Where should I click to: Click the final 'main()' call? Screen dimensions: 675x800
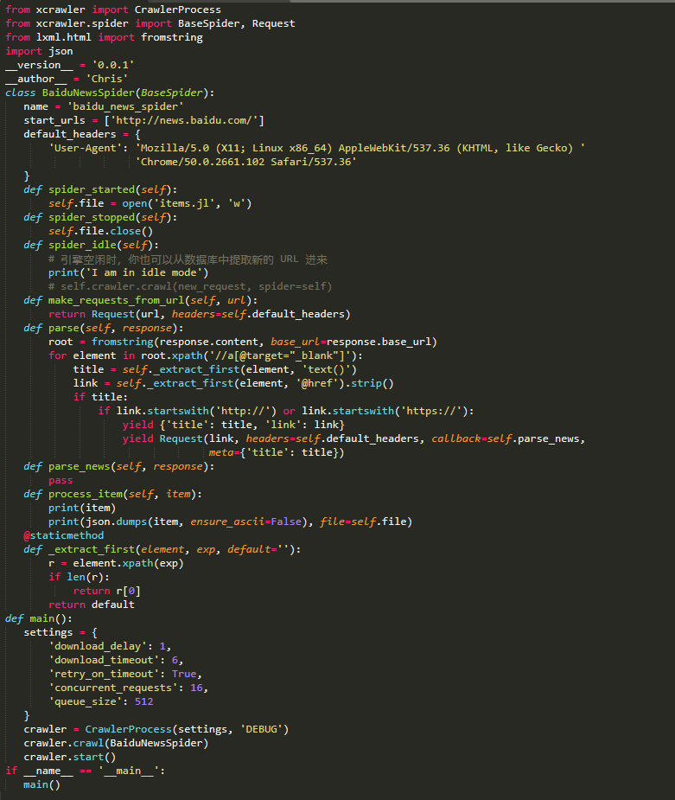41,784
